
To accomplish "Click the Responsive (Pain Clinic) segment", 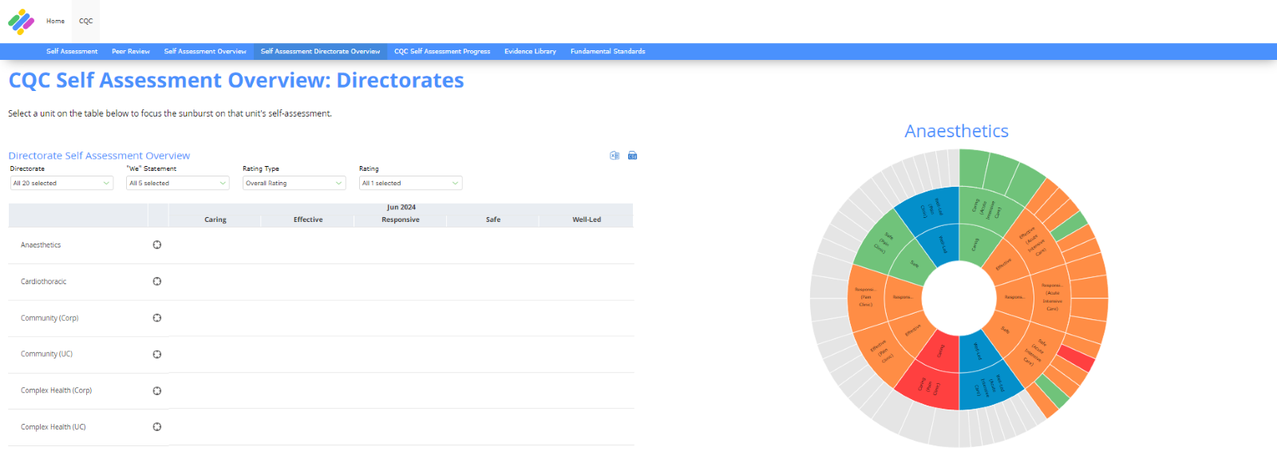I will 866,296.
